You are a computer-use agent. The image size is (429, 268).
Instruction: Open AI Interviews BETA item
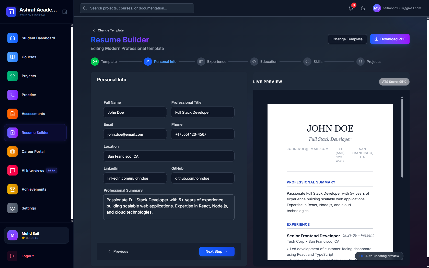point(35,170)
